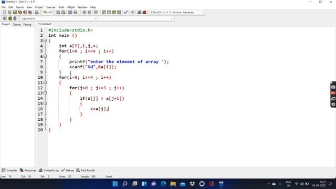Click the "Insert" mode status bar text
Screen dimensions: 336x189
click(109, 176)
